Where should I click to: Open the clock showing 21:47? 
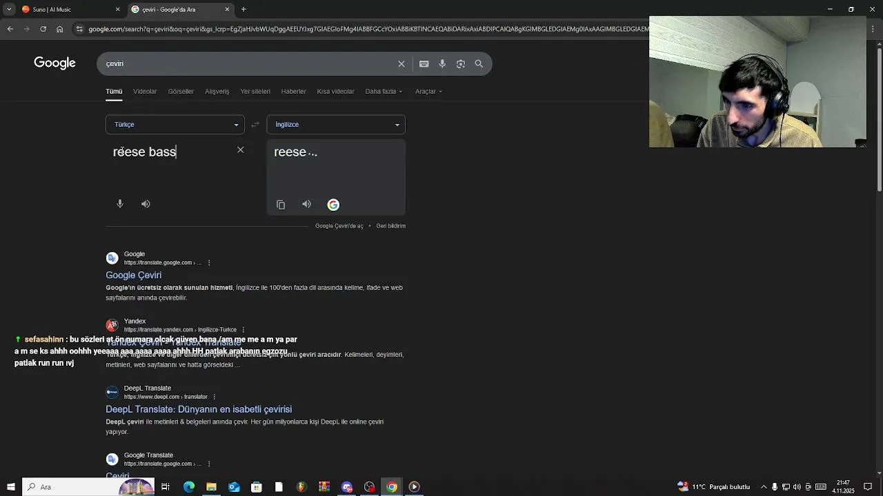843,487
